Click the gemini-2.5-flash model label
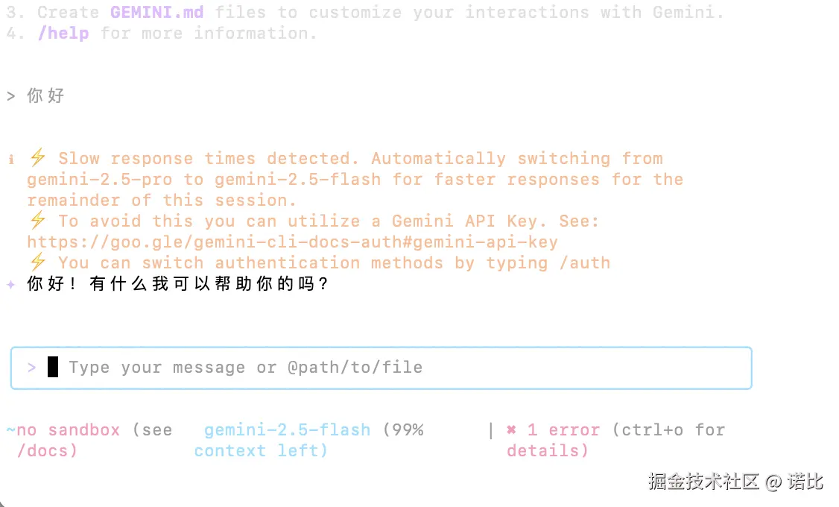839x507 pixels. pyautogui.click(x=287, y=430)
